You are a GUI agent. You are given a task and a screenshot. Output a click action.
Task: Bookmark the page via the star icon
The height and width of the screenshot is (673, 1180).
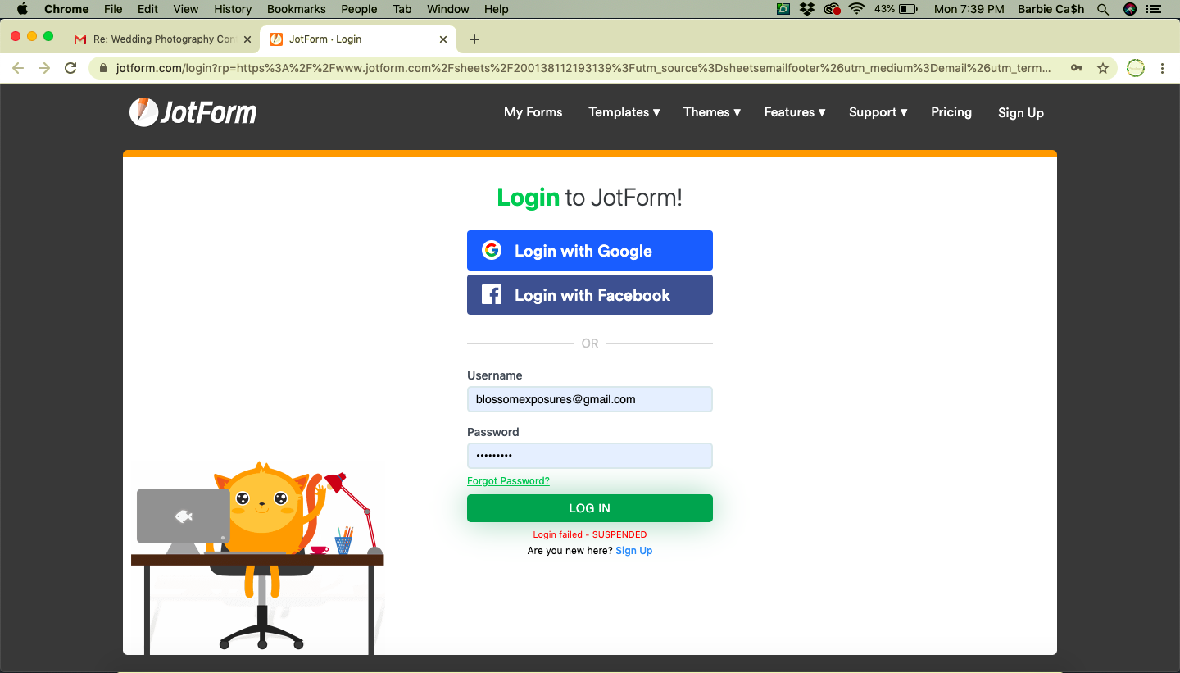click(x=1103, y=68)
